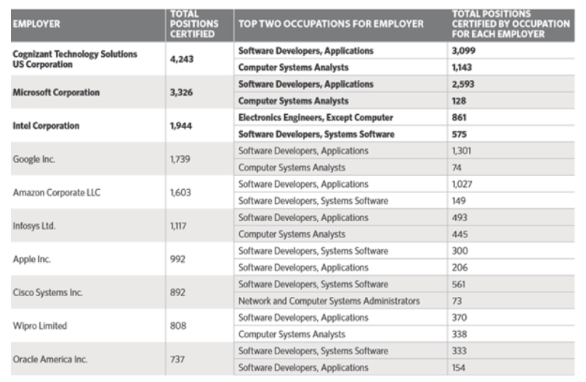Select the 1,117 total cell
The image size is (586, 382).
[x=199, y=226]
